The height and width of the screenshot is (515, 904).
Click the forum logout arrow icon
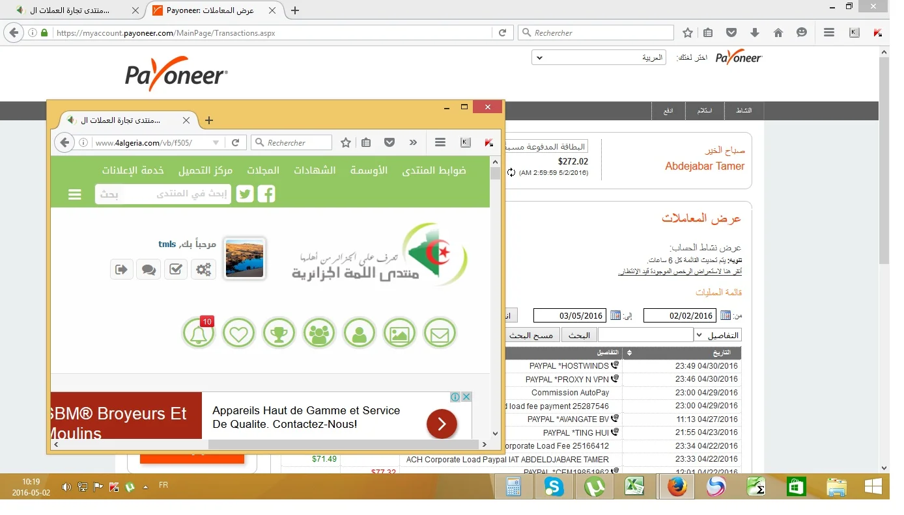tap(122, 269)
